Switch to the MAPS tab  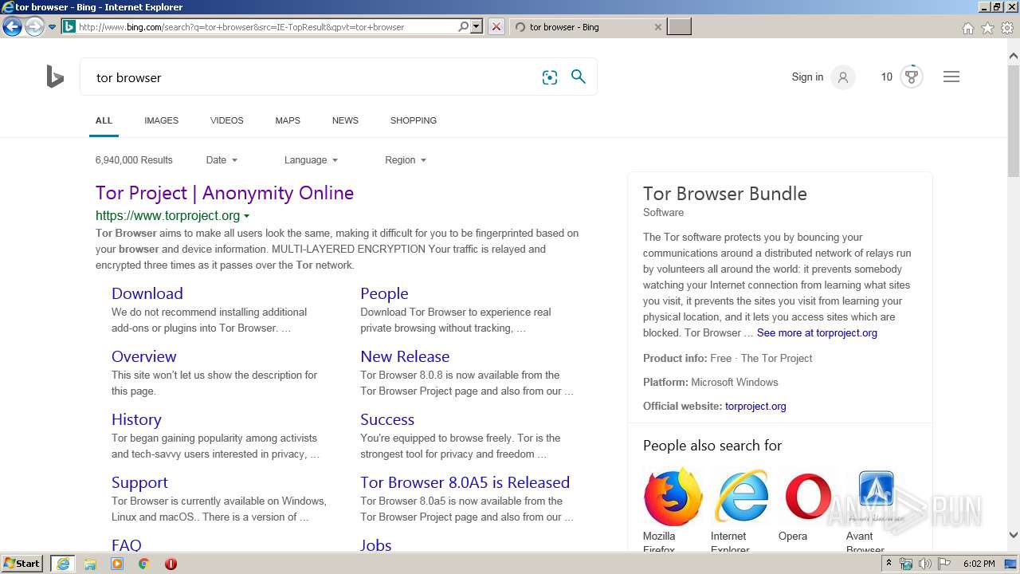click(288, 120)
